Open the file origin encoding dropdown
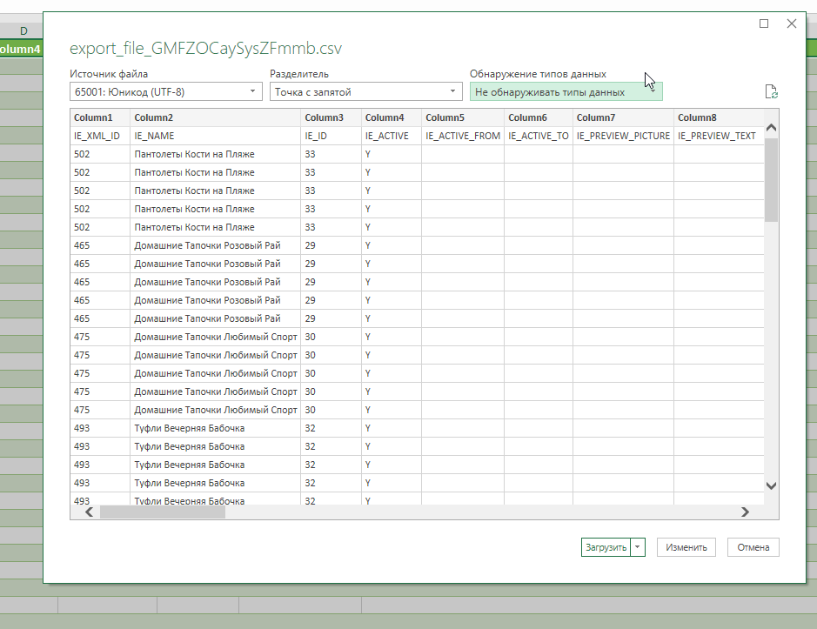 pyautogui.click(x=165, y=91)
